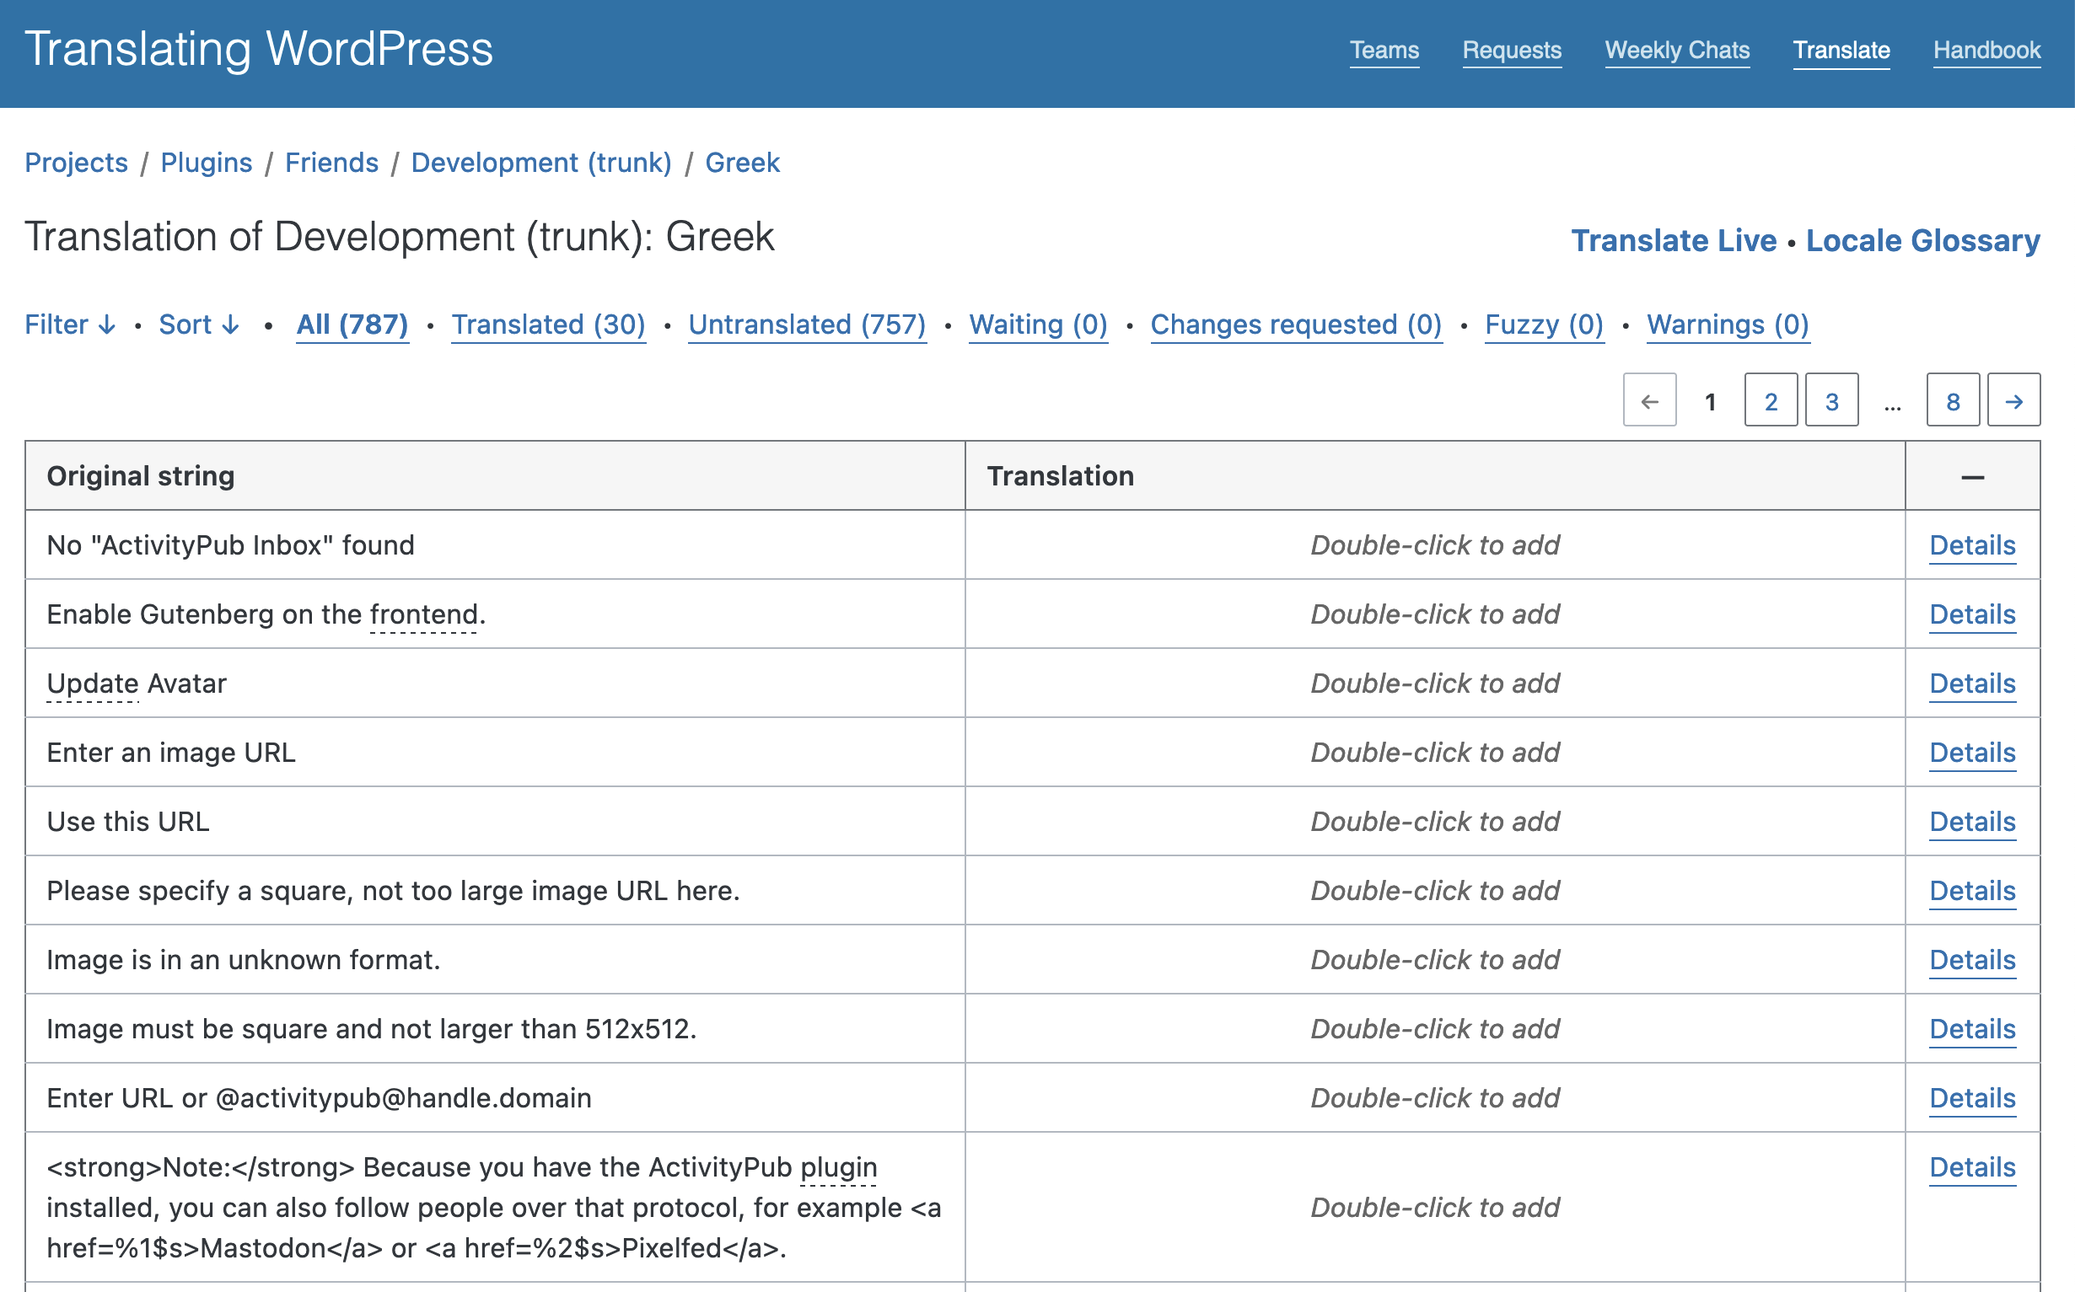Click Details for Update Avatar string
Viewport: 2075px width, 1292px height.
pyautogui.click(x=1972, y=682)
